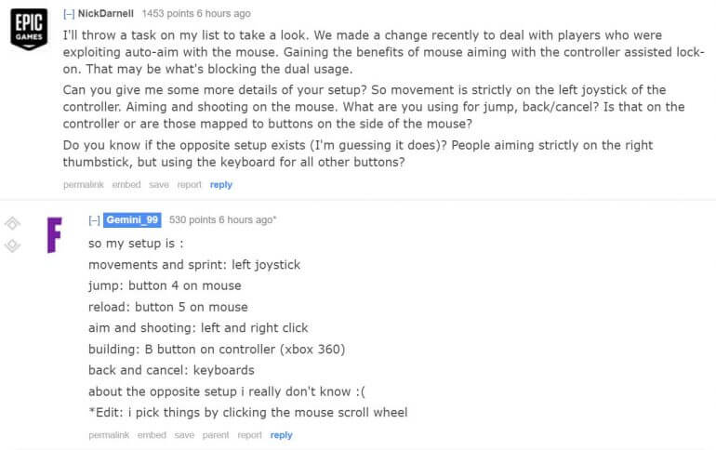
Task: Go to parent of Gemini_99's comment
Action: pyautogui.click(x=216, y=435)
